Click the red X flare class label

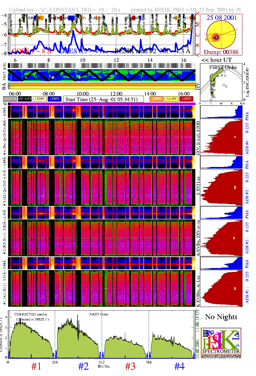pyautogui.click(x=198, y=13)
